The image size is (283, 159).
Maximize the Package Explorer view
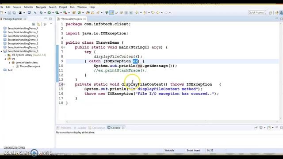pyautogui.click(x=50, y=19)
